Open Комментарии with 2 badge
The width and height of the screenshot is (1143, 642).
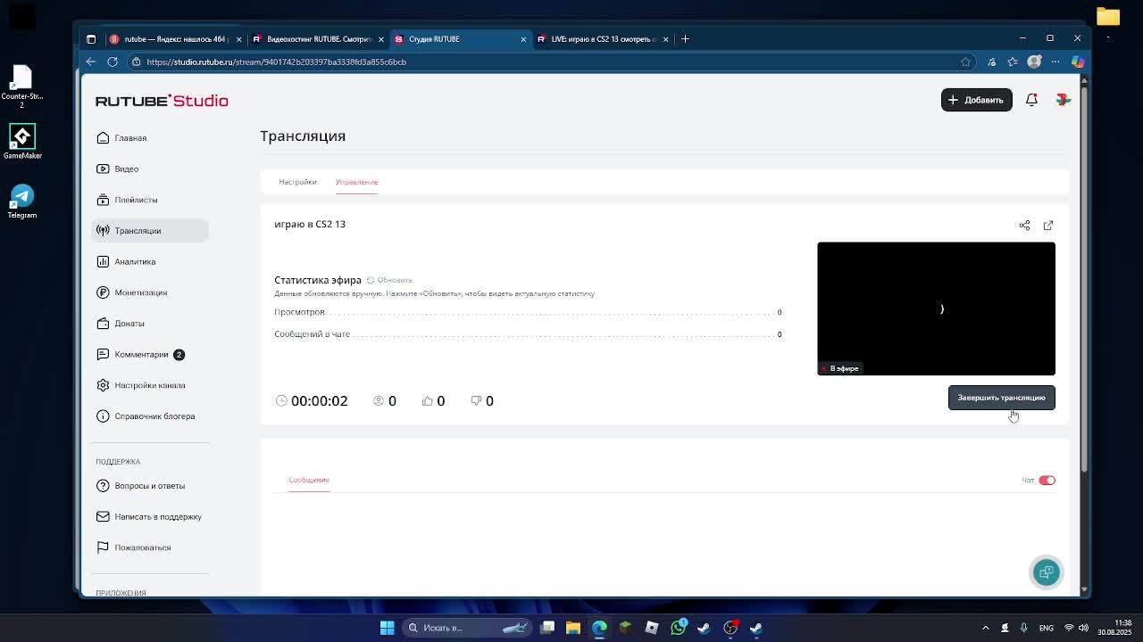(141, 354)
